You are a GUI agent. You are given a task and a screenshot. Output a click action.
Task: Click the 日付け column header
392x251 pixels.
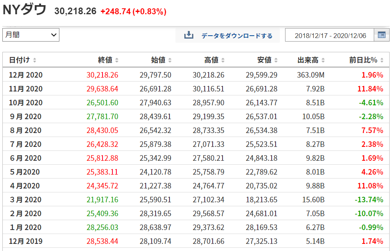(19, 60)
